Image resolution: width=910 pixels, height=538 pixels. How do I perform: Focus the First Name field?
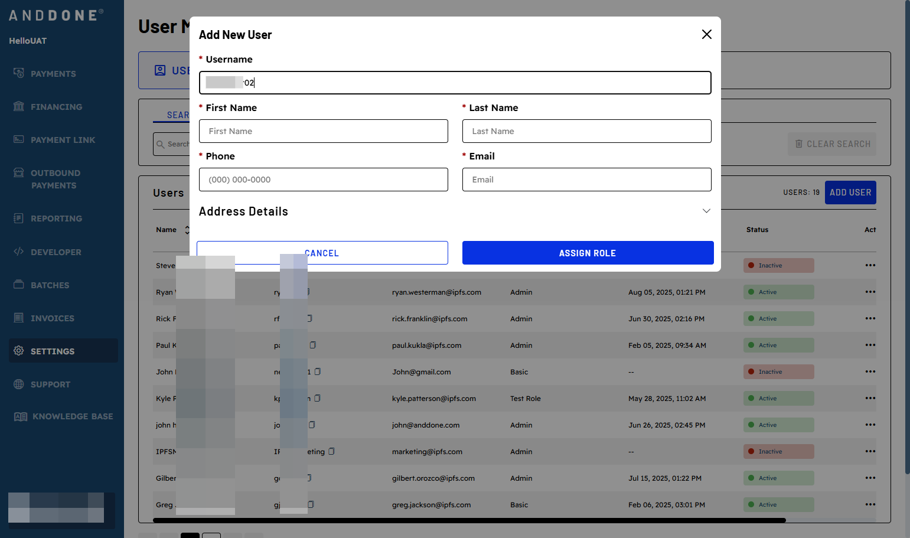tap(323, 131)
